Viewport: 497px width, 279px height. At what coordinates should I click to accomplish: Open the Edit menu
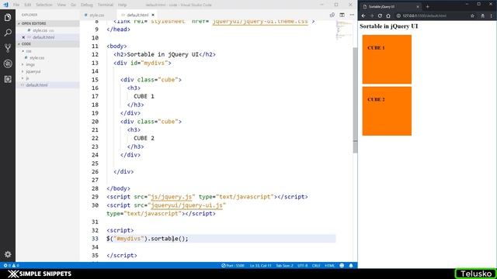(x=28, y=5)
